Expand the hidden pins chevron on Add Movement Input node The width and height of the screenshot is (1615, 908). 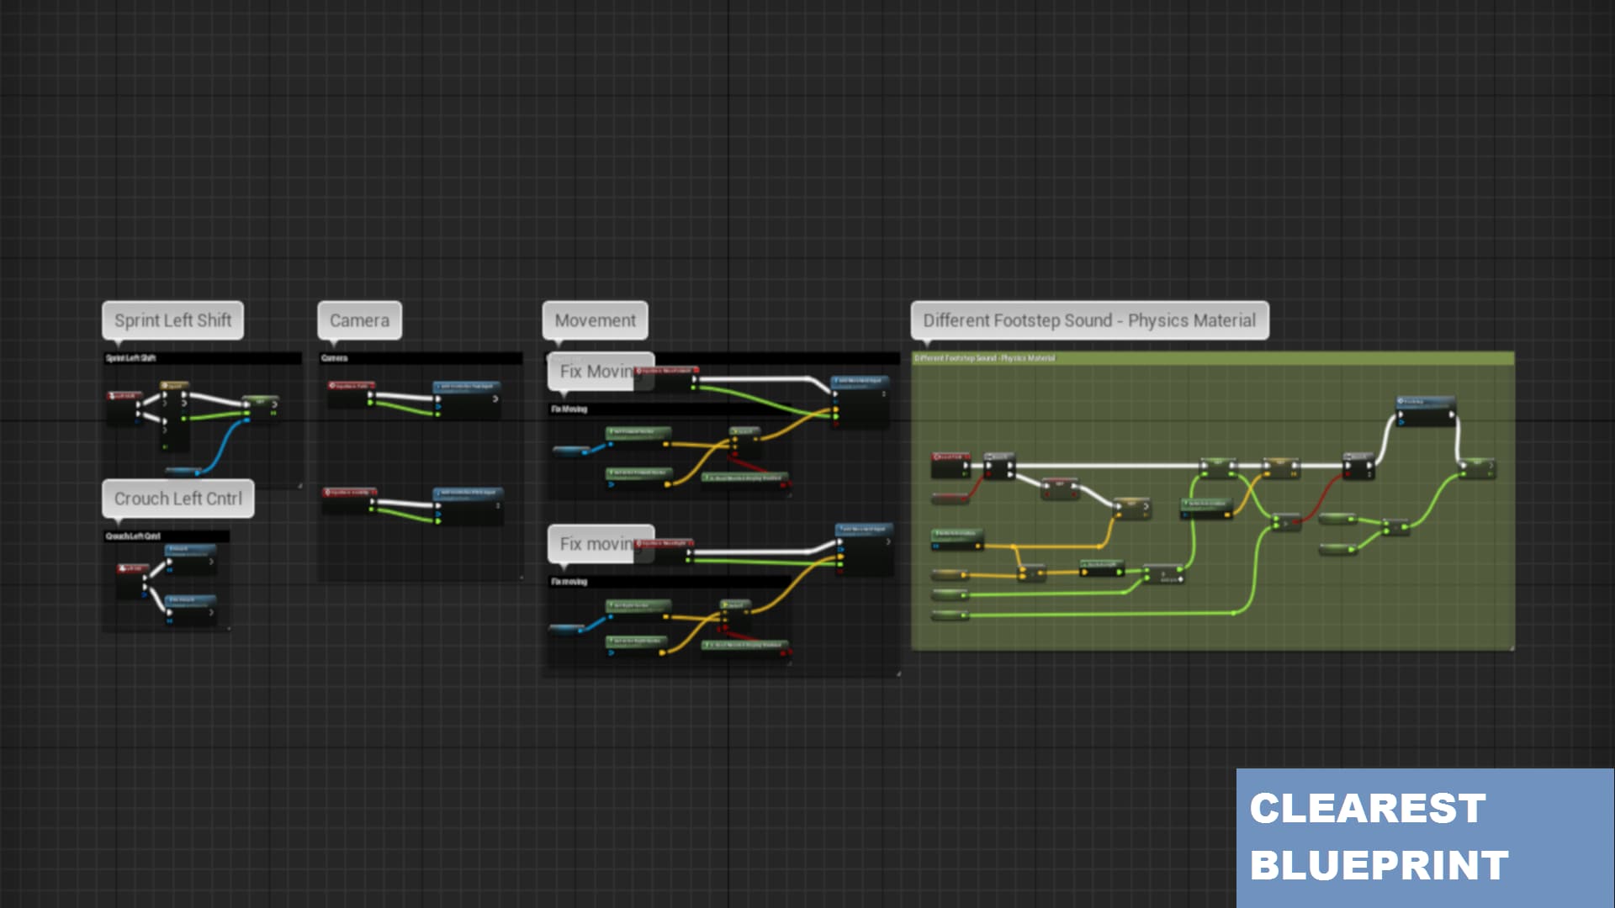pyautogui.click(x=886, y=393)
